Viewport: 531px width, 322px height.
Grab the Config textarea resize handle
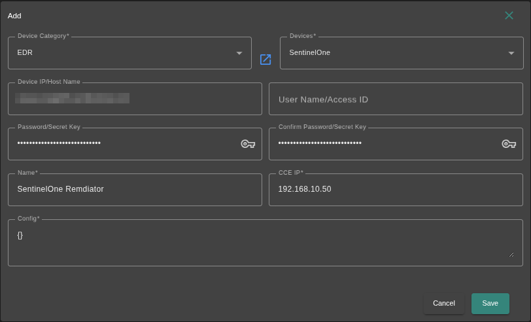point(511,255)
